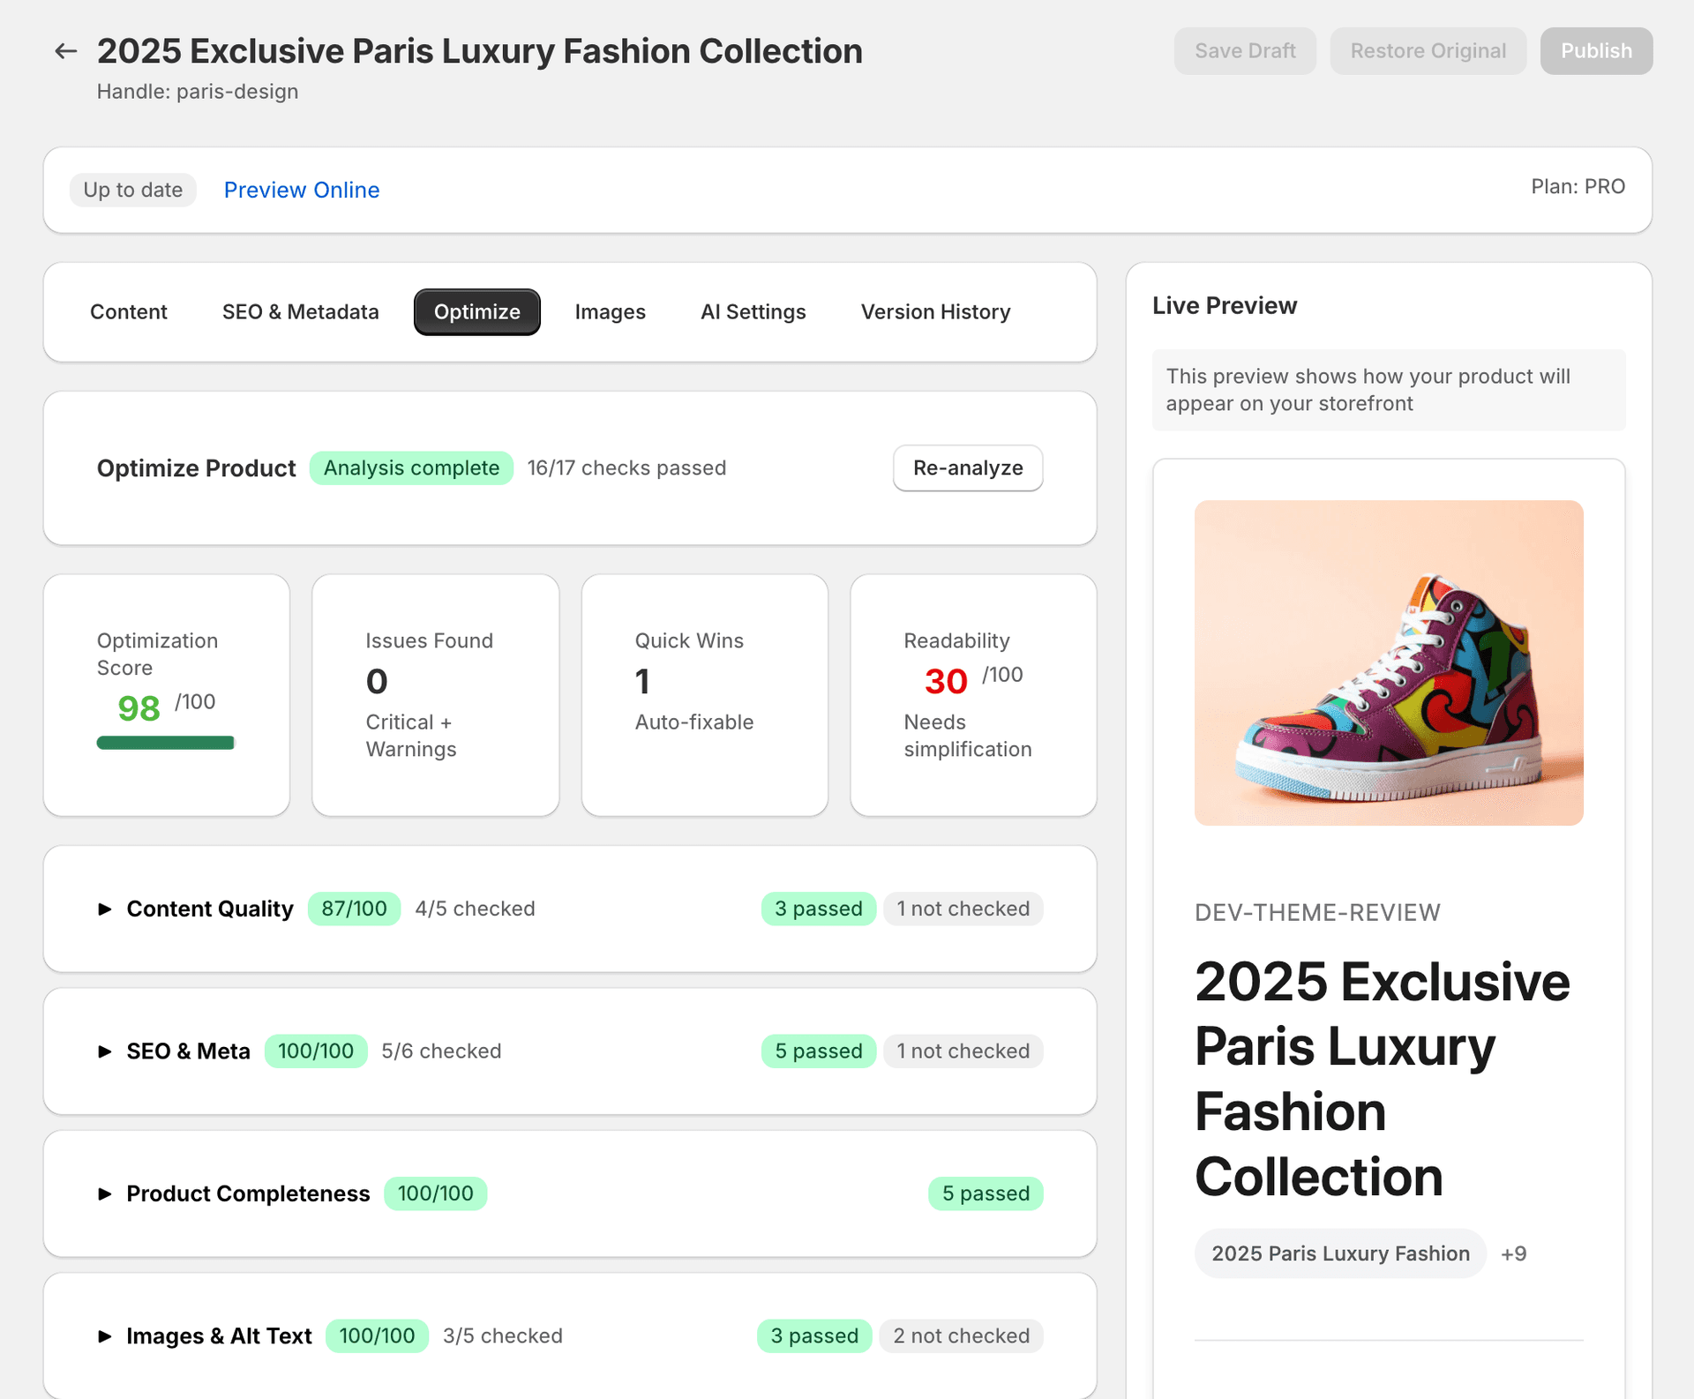
Task: Re-analyze the product optimization
Action: pyautogui.click(x=967, y=468)
